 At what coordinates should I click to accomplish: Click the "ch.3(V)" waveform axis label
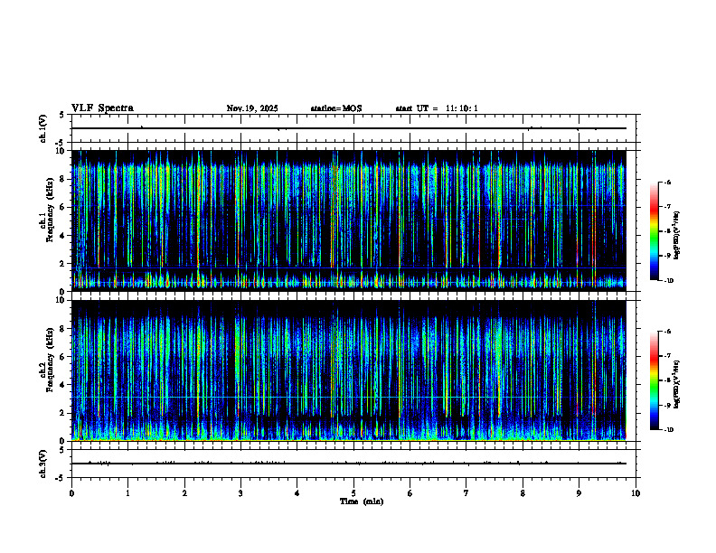[43, 464]
